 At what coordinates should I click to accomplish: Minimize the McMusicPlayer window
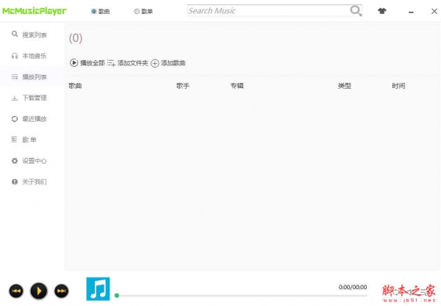tap(411, 12)
